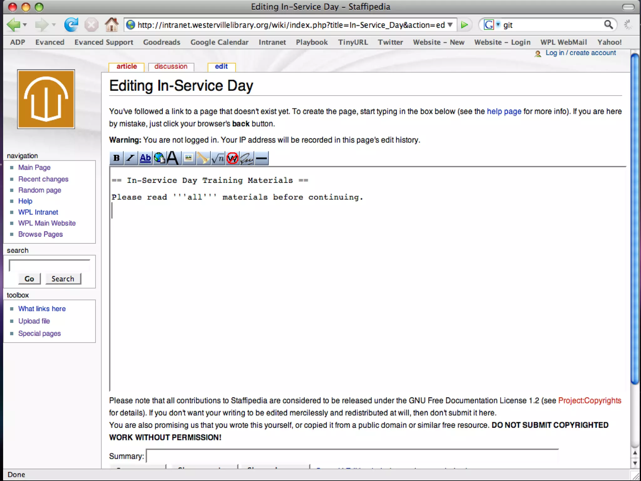
Task: Apply italic formatting from the wiki toolbar
Action: tap(131, 158)
